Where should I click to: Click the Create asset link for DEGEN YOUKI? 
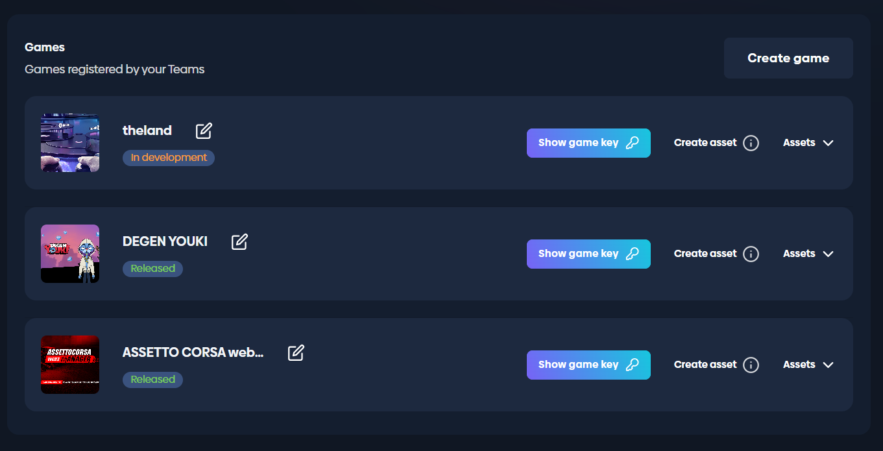(705, 254)
